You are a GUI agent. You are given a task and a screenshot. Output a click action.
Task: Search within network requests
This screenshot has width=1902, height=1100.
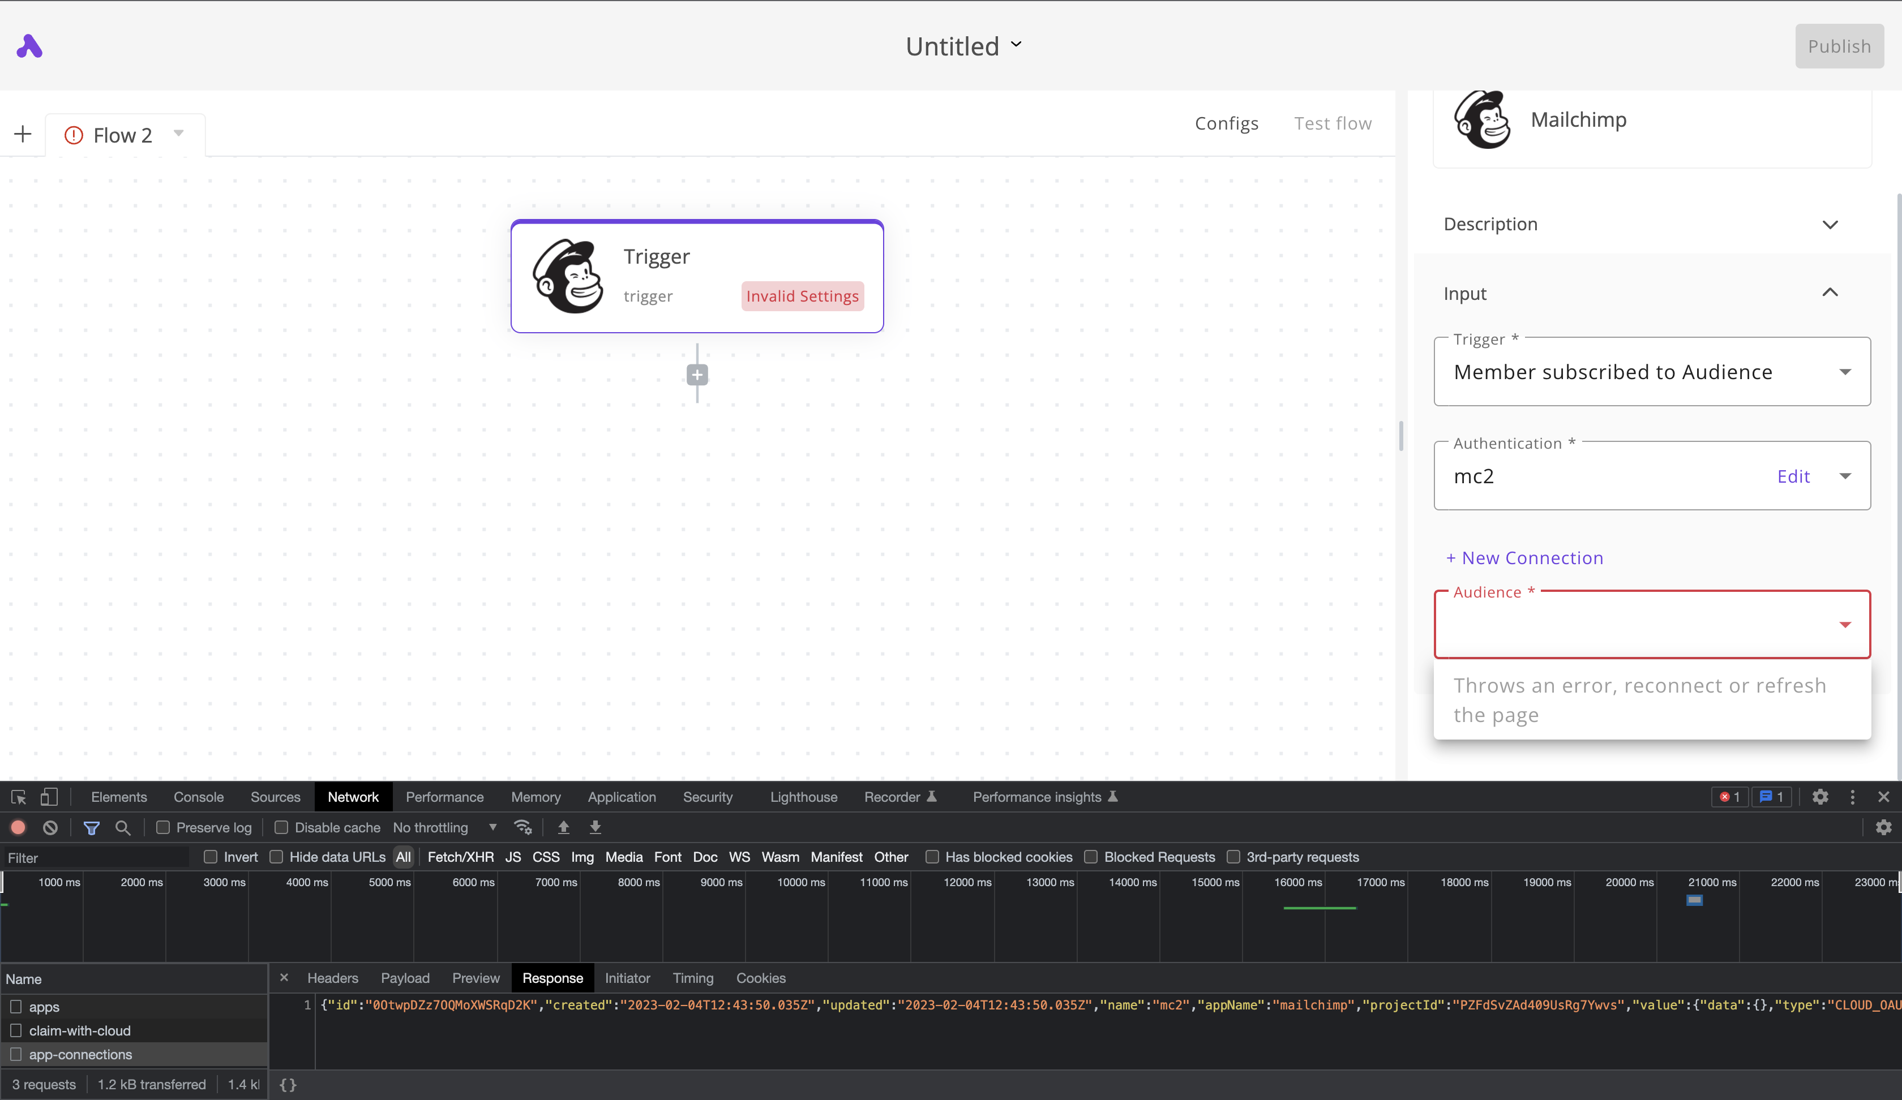click(123, 827)
